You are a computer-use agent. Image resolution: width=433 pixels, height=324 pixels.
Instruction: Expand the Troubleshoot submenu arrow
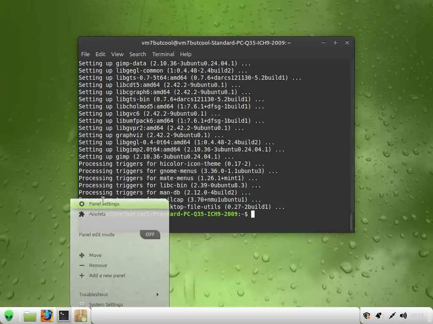click(157, 294)
